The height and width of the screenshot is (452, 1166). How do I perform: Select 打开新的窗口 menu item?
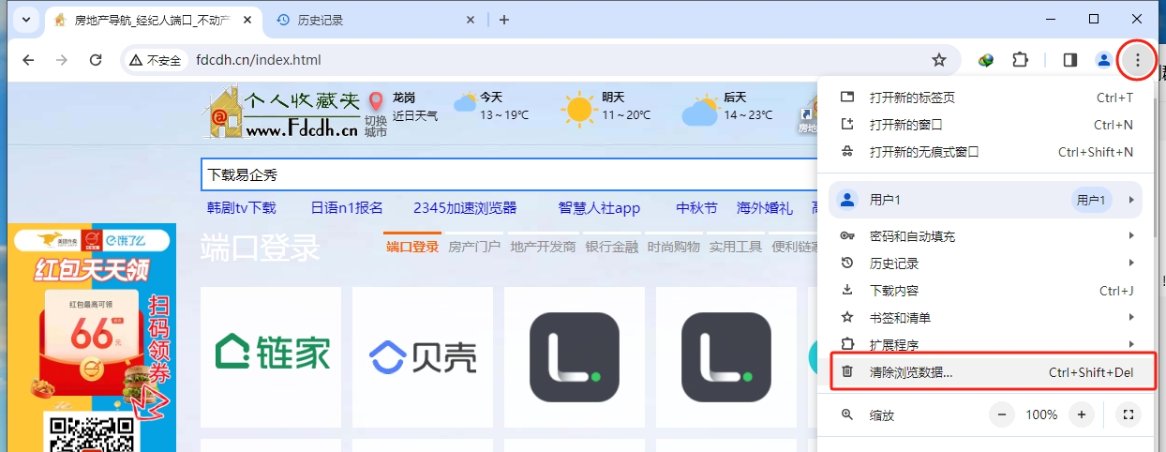pyautogui.click(x=987, y=125)
